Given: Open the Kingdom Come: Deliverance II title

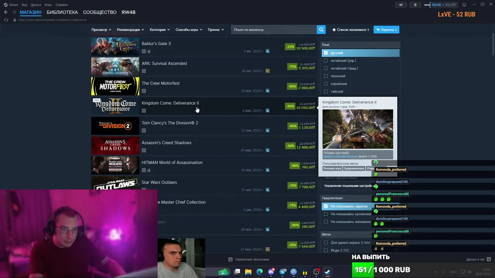Looking at the screenshot, I should (170, 103).
